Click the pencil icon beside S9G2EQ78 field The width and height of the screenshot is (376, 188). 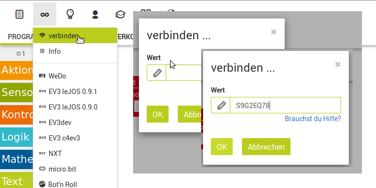(x=221, y=105)
